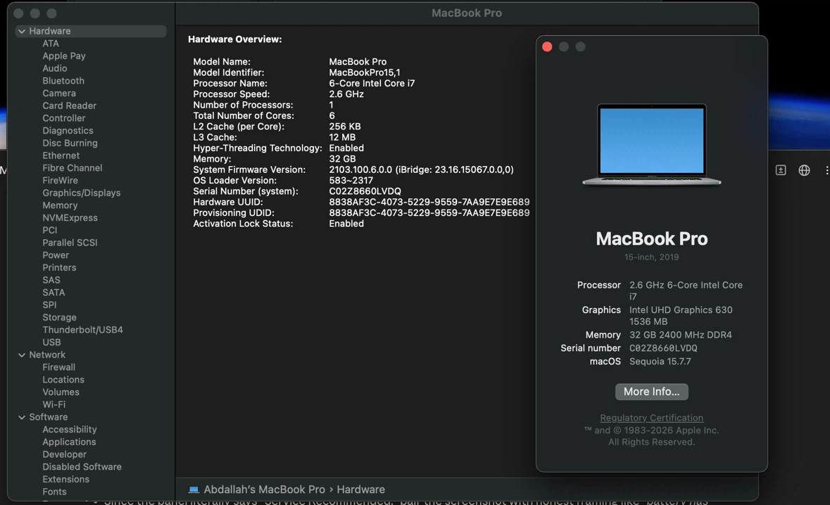Select Volumes under Network
The height and width of the screenshot is (505, 830).
[61, 392]
